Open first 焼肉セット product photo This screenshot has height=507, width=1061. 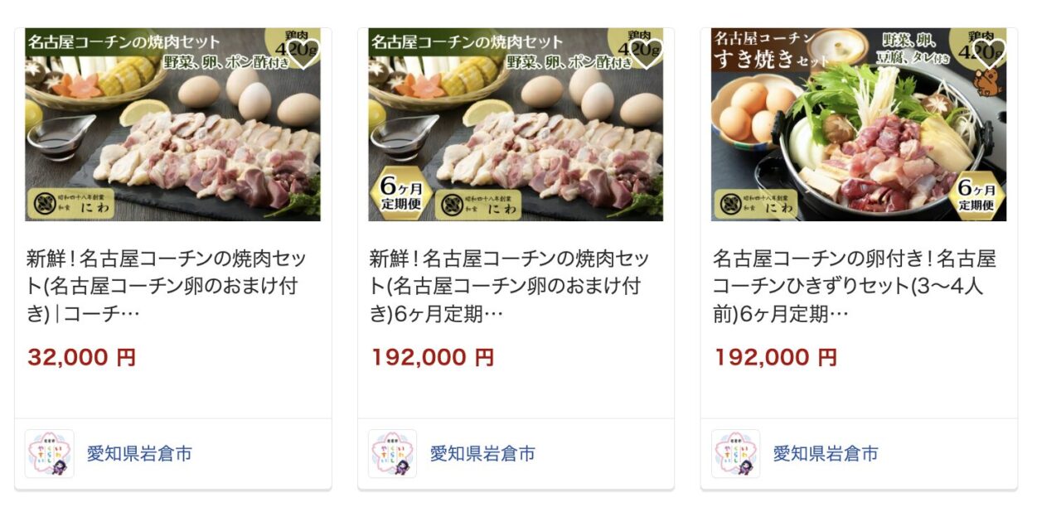(172, 124)
